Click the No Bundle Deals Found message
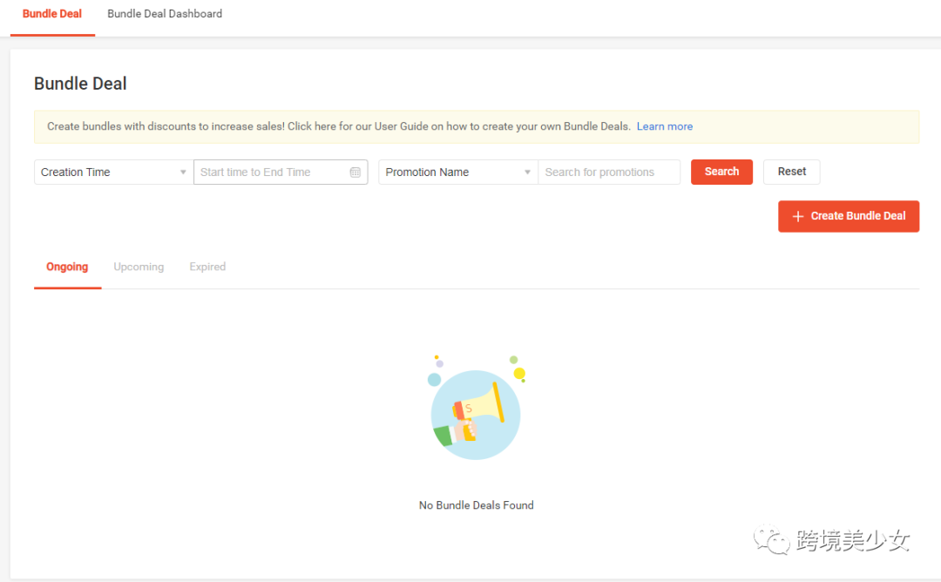Viewport: 941px width, 582px height. pos(476,505)
